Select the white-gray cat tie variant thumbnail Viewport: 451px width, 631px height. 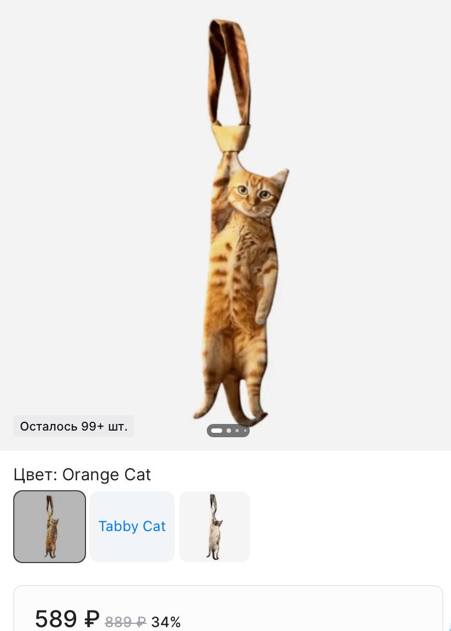(214, 526)
